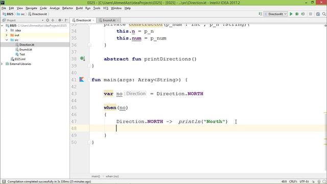The image size is (327, 184).
Task: Open the Build menu
Action: click(79, 8)
